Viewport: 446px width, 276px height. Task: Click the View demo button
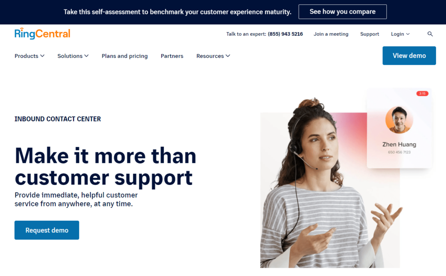click(x=409, y=56)
